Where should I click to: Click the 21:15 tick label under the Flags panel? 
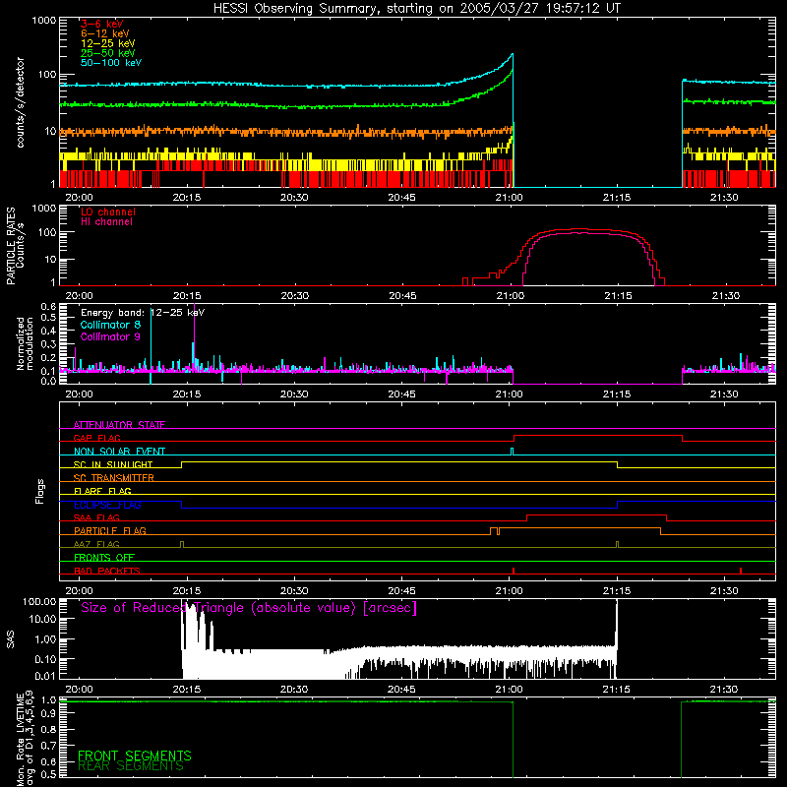(x=617, y=591)
